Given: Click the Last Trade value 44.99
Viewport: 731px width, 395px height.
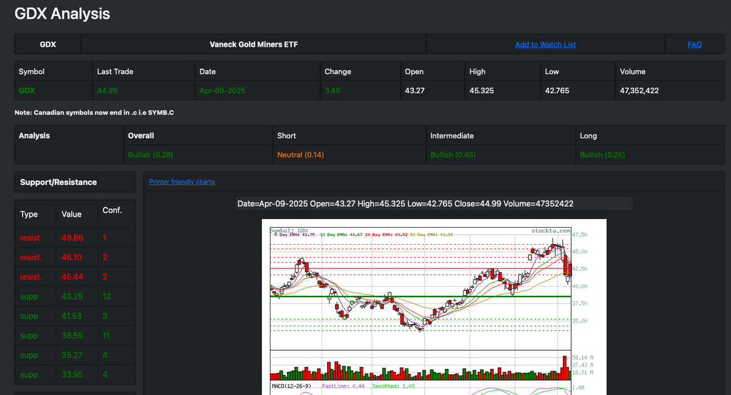Looking at the screenshot, I should [x=107, y=91].
